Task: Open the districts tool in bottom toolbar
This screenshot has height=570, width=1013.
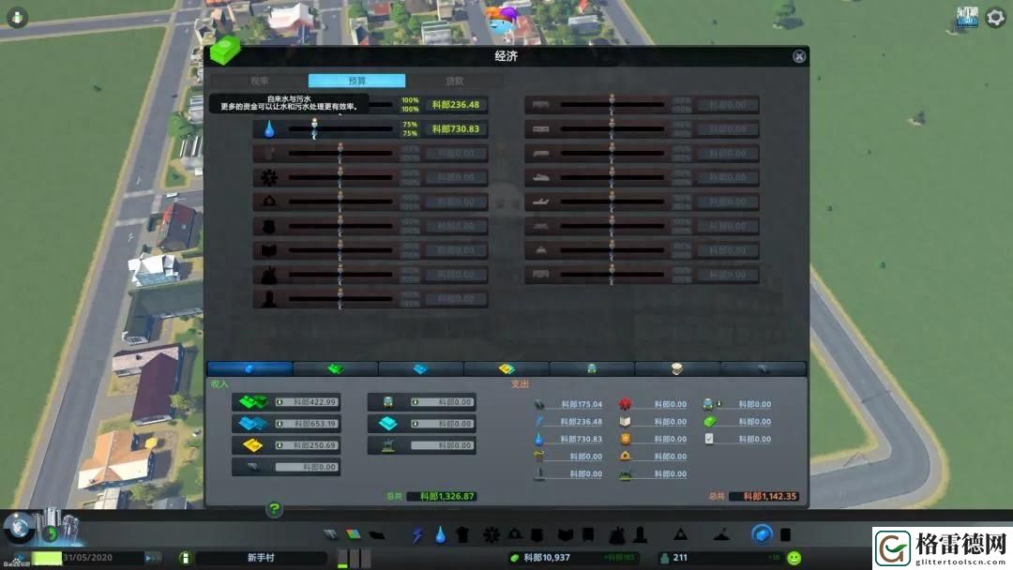Action: click(x=377, y=534)
